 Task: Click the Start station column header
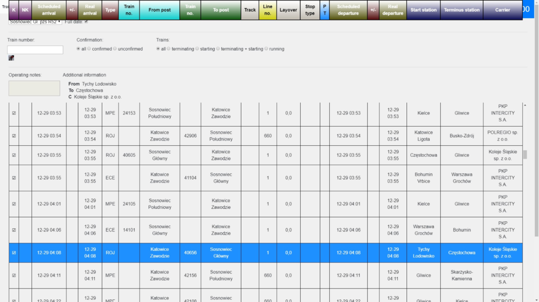pyautogui.click(x=424, y=10)
